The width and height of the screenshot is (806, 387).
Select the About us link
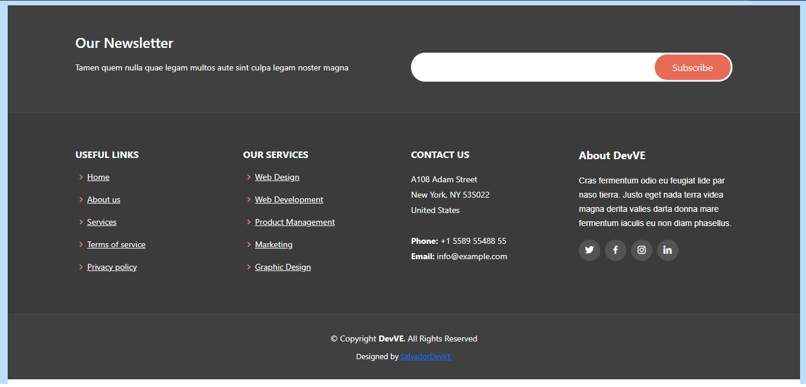[x=104, y=199]
